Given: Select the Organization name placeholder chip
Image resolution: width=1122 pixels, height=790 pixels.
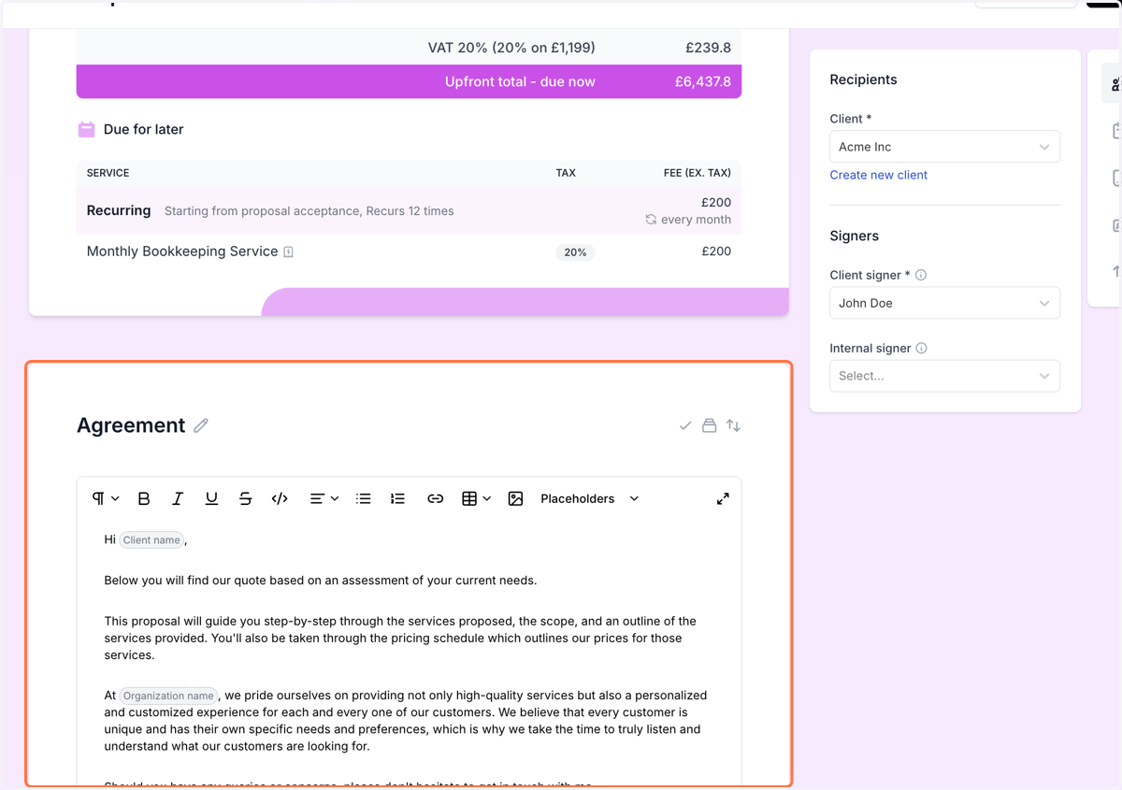Looking at the screenshot, I should coord(168,696).
